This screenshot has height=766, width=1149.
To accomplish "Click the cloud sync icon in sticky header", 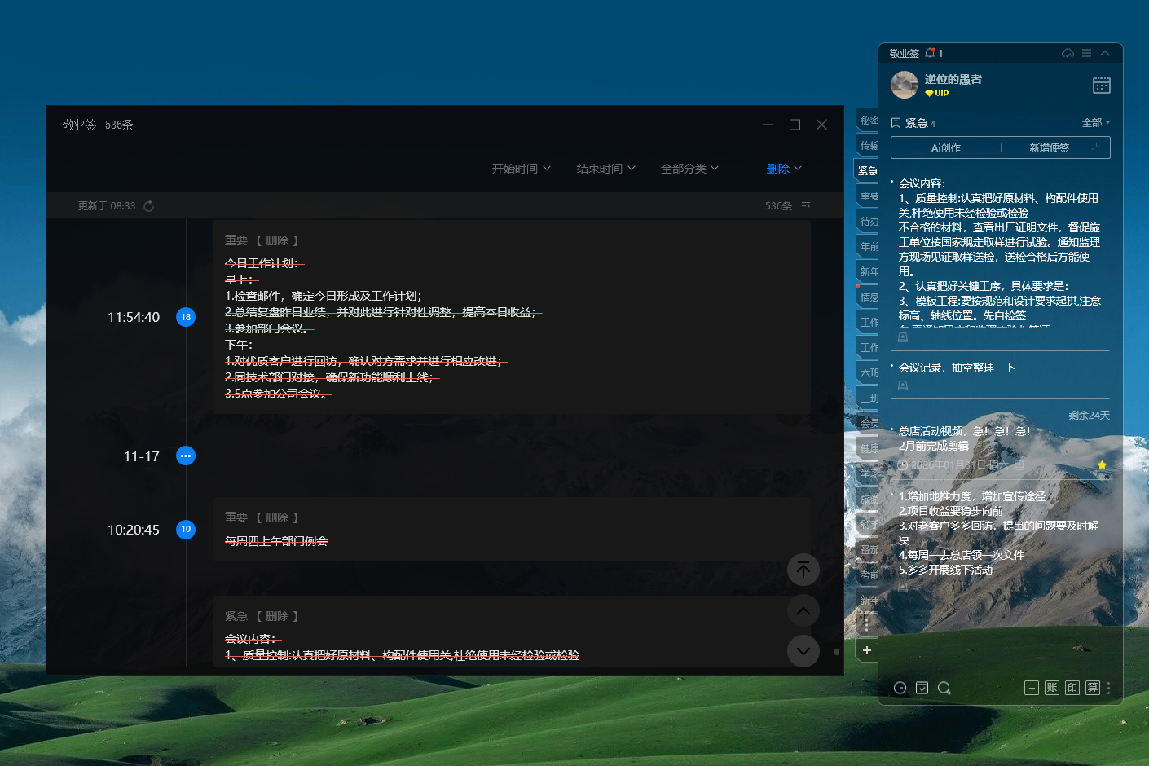I will pyautogui.click(x=1068, y=53).
